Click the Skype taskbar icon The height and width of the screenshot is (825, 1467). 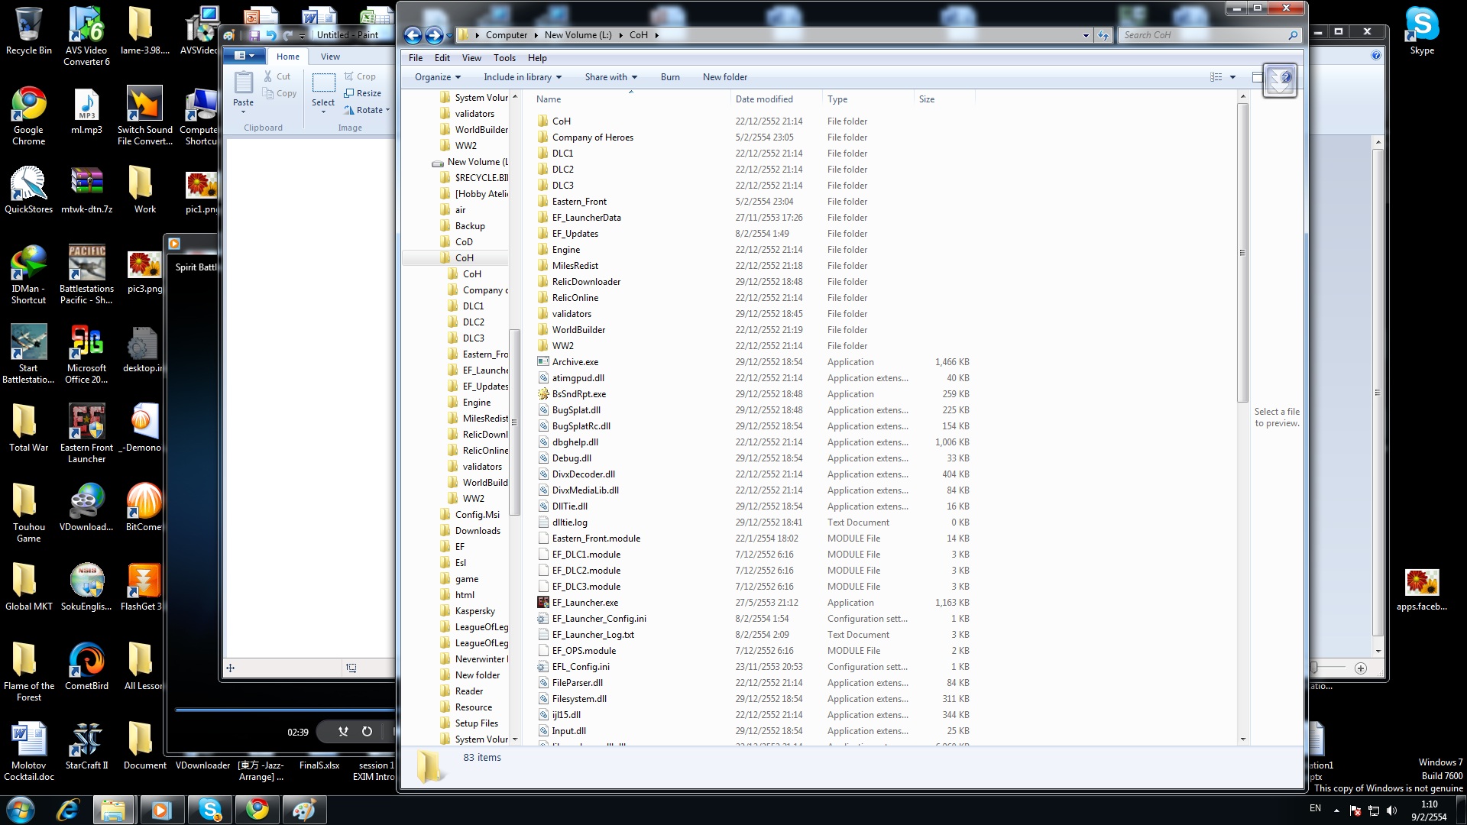pyautogui.click(x=209, y=810)
